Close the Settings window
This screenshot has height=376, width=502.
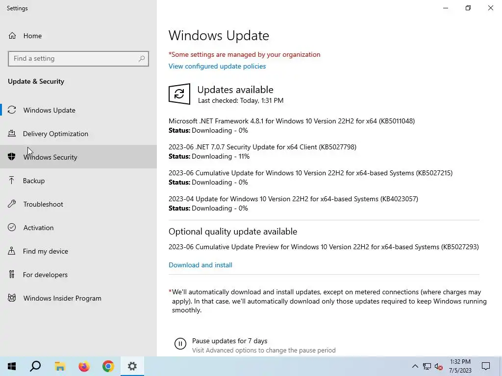pyautogui.click(x=490, y=8)
